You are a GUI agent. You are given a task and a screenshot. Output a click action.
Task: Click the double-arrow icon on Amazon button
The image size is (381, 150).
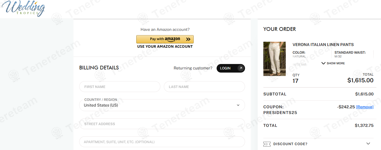pyautogui.click(x=188, y=39)
